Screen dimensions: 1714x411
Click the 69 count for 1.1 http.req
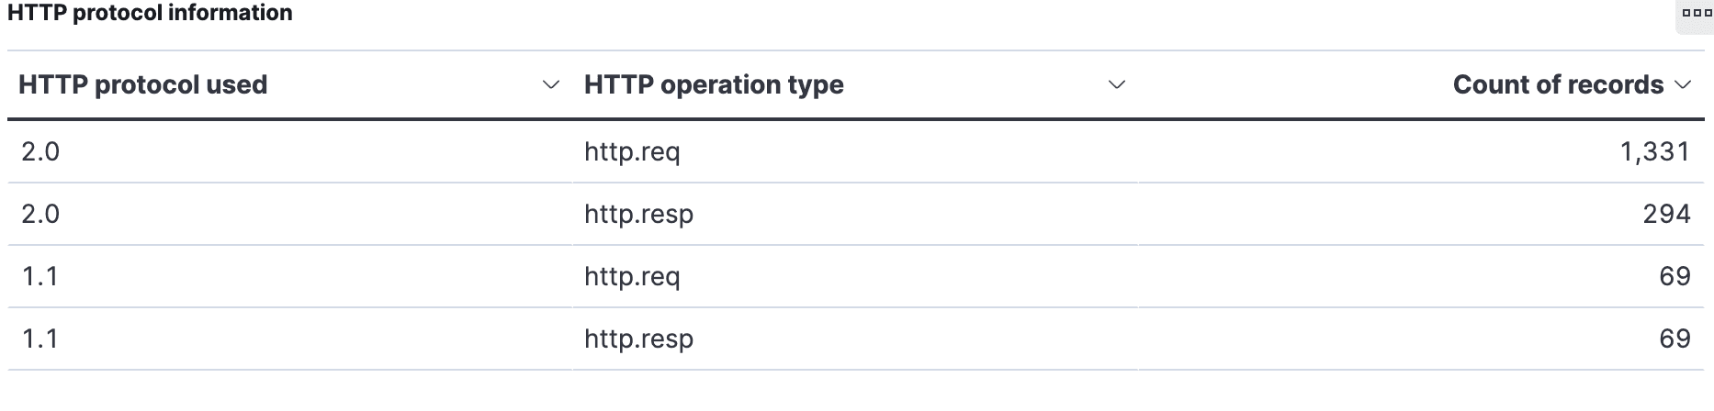(1675, 276)
